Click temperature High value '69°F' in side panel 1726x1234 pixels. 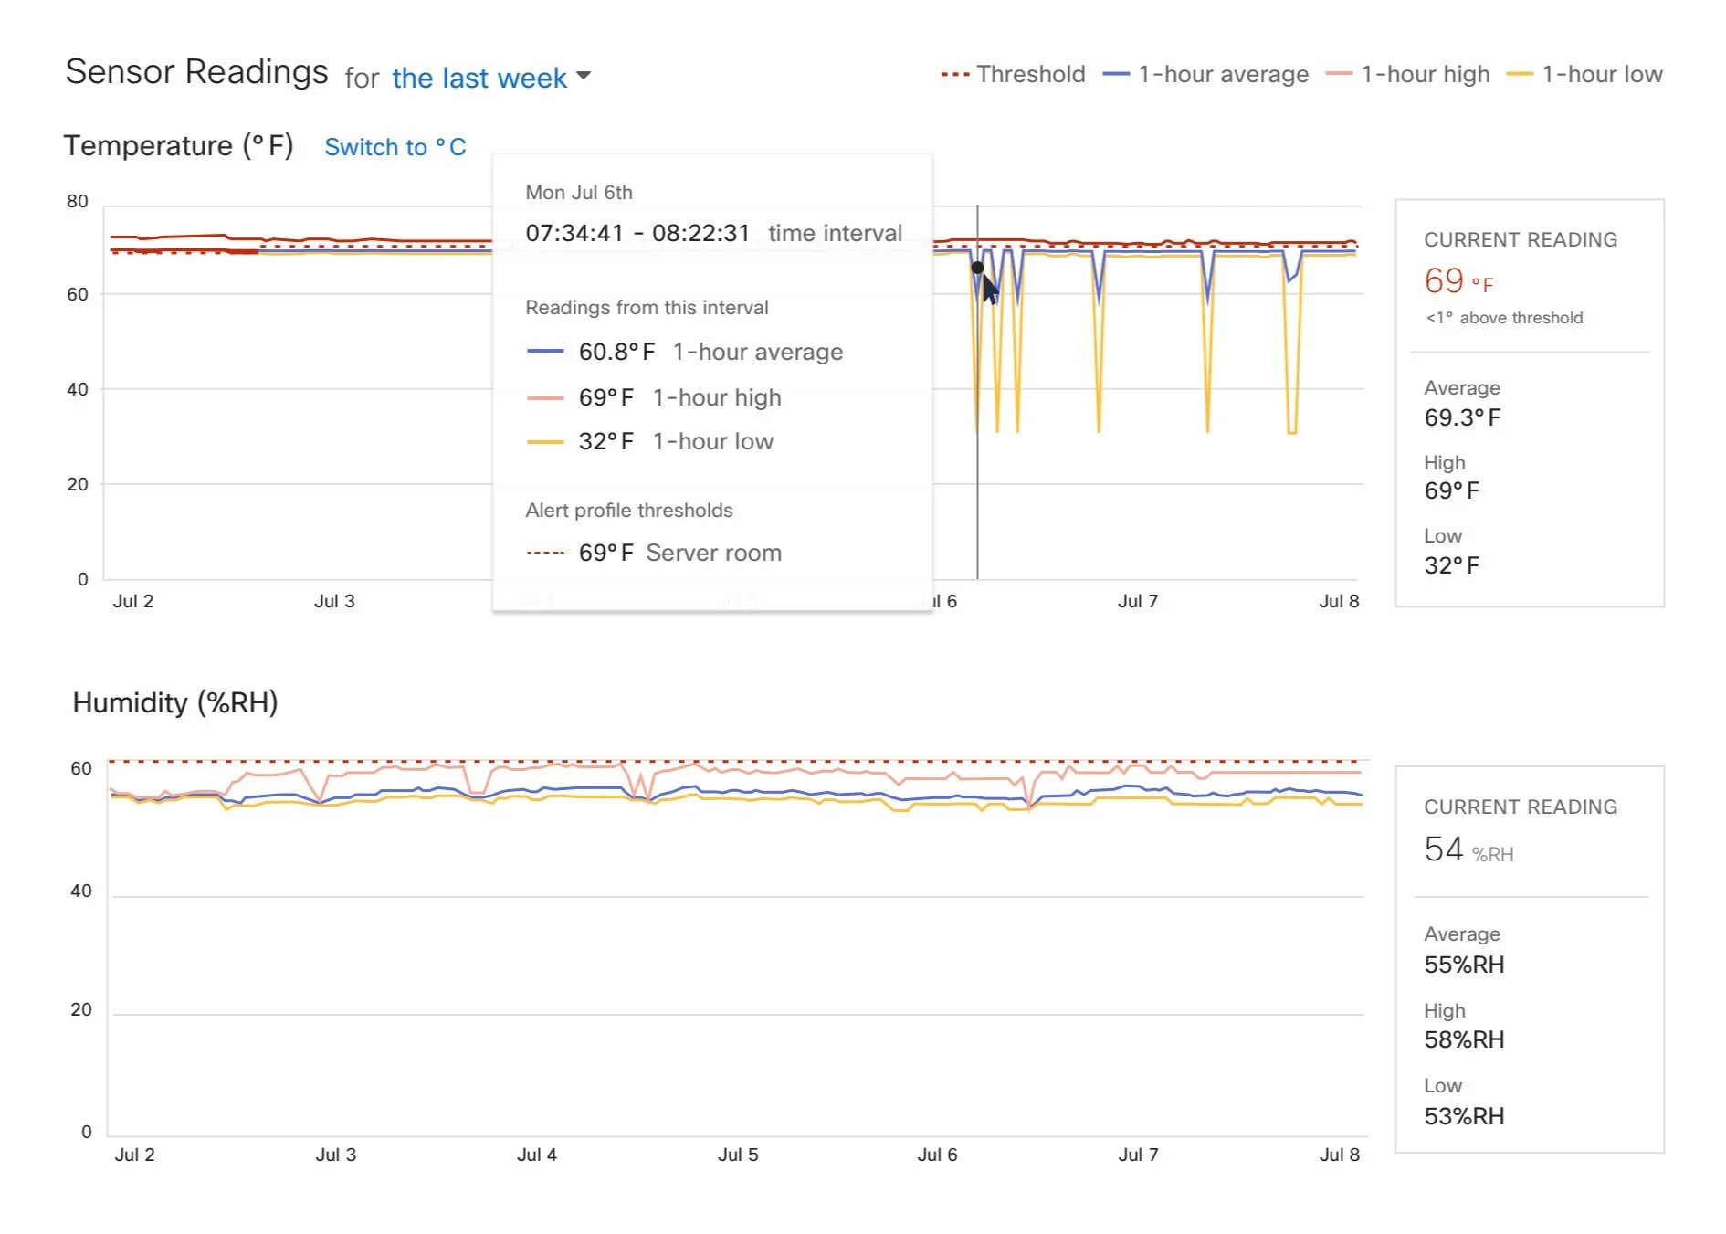[x=1451, y=490]
